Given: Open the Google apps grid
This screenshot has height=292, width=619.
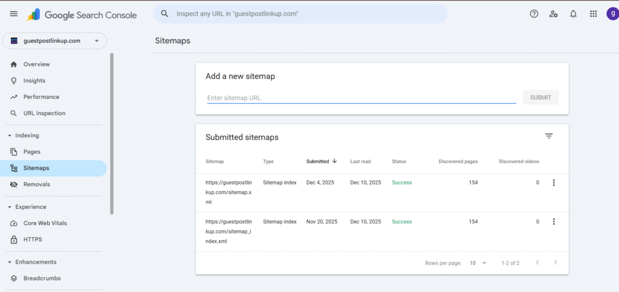Looking at the screenshot, I should 593,14.
